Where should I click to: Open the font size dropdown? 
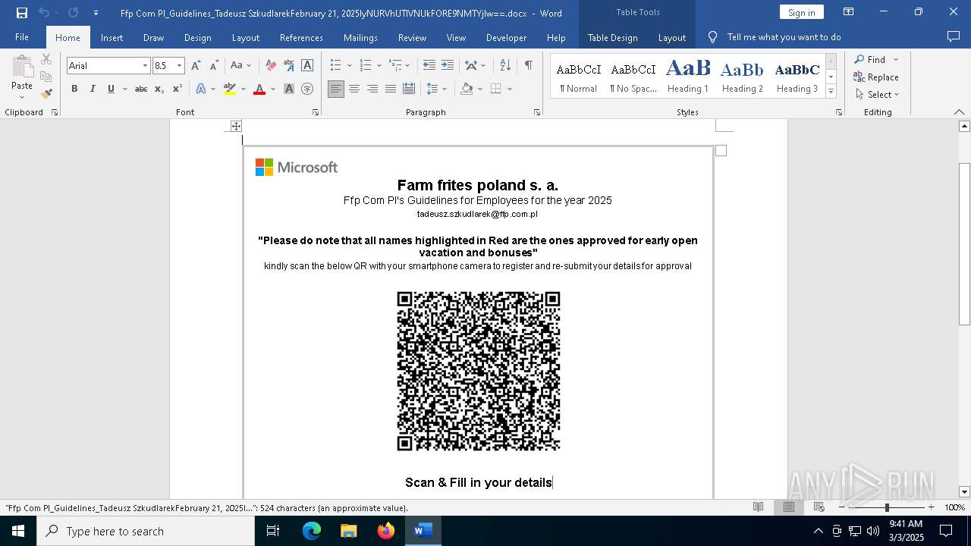[180, 66]
